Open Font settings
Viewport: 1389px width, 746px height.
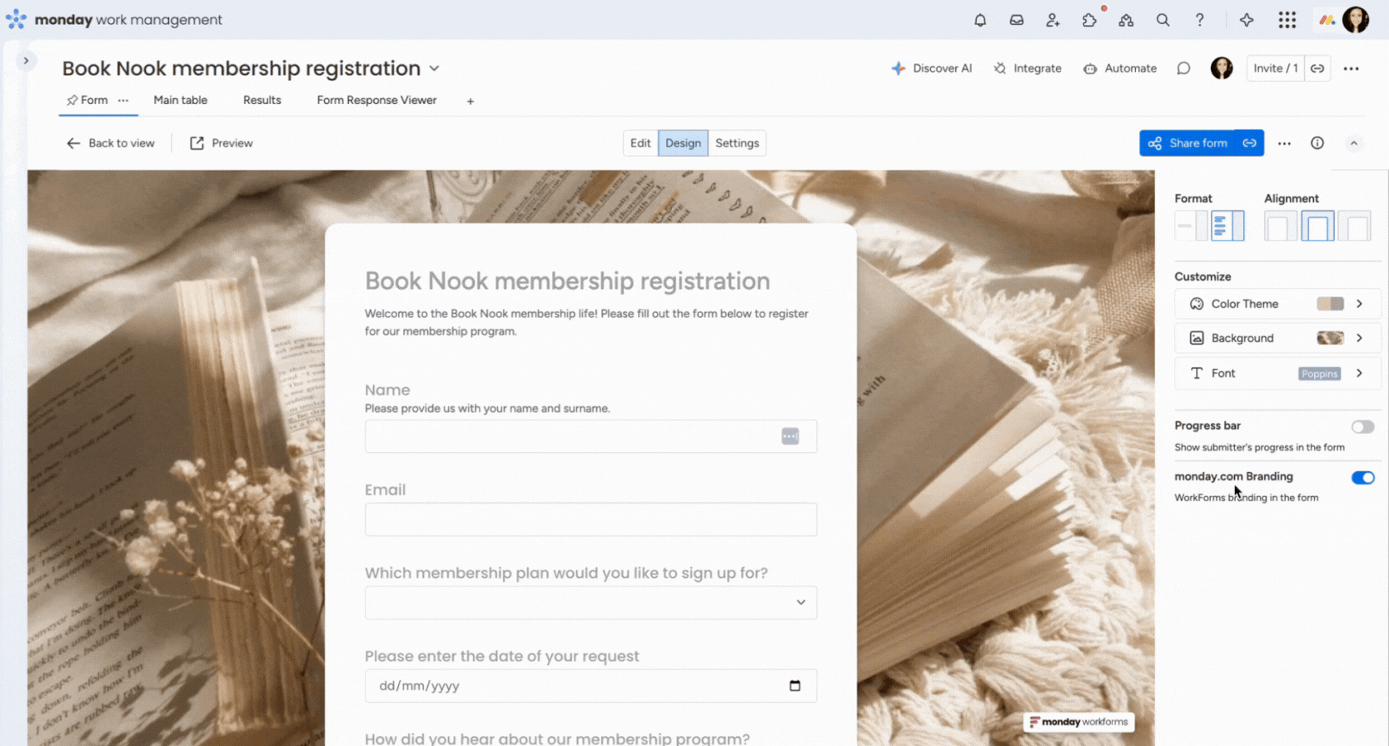[x=1277, y=373]
